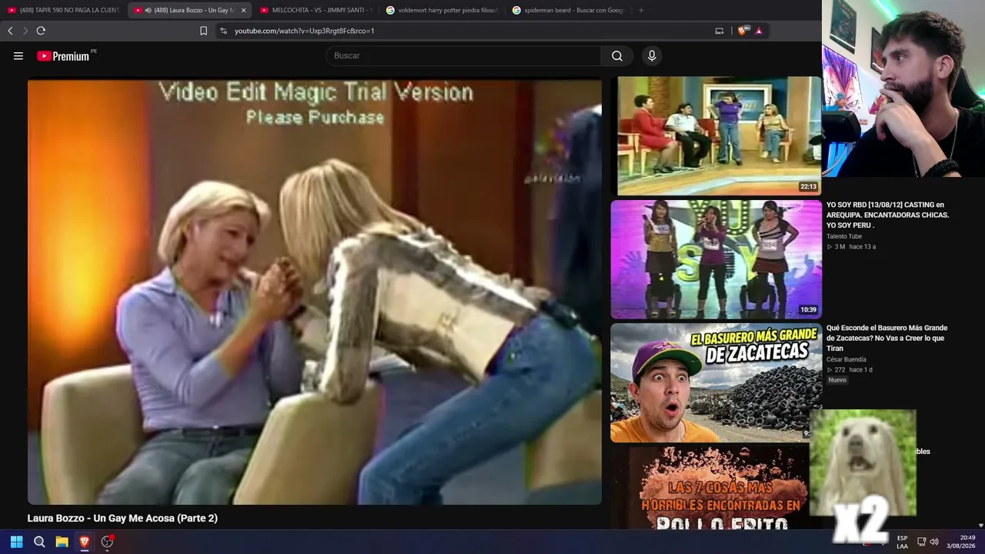
Task: Open Brave browser from the taskbar
Action: [x=85, y=542]
